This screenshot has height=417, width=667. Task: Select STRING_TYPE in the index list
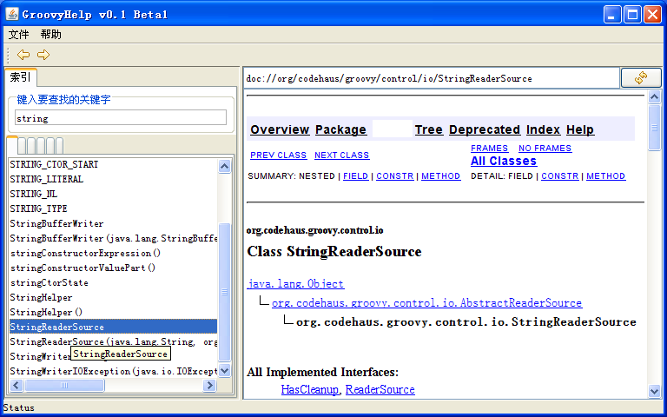(x=113, y=208)
